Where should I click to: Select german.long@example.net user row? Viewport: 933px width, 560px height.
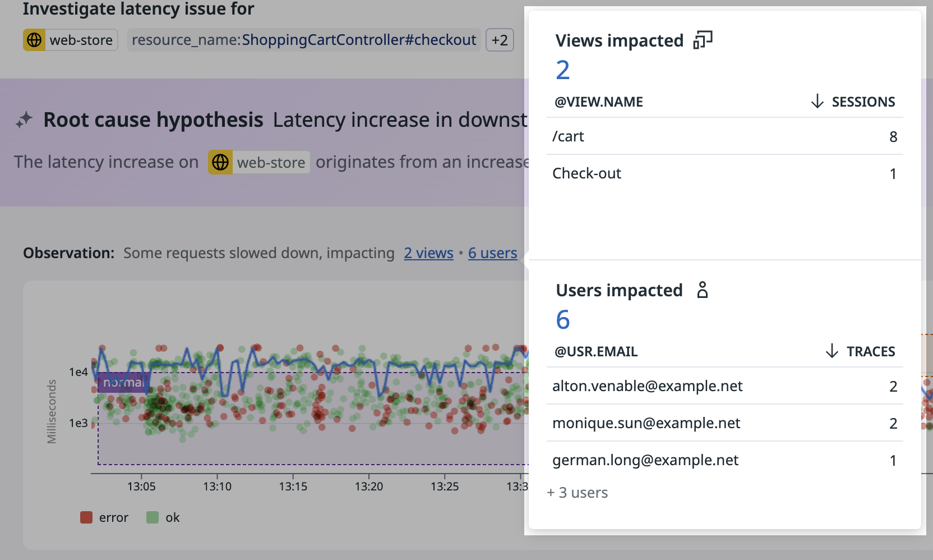coord(724,460)
